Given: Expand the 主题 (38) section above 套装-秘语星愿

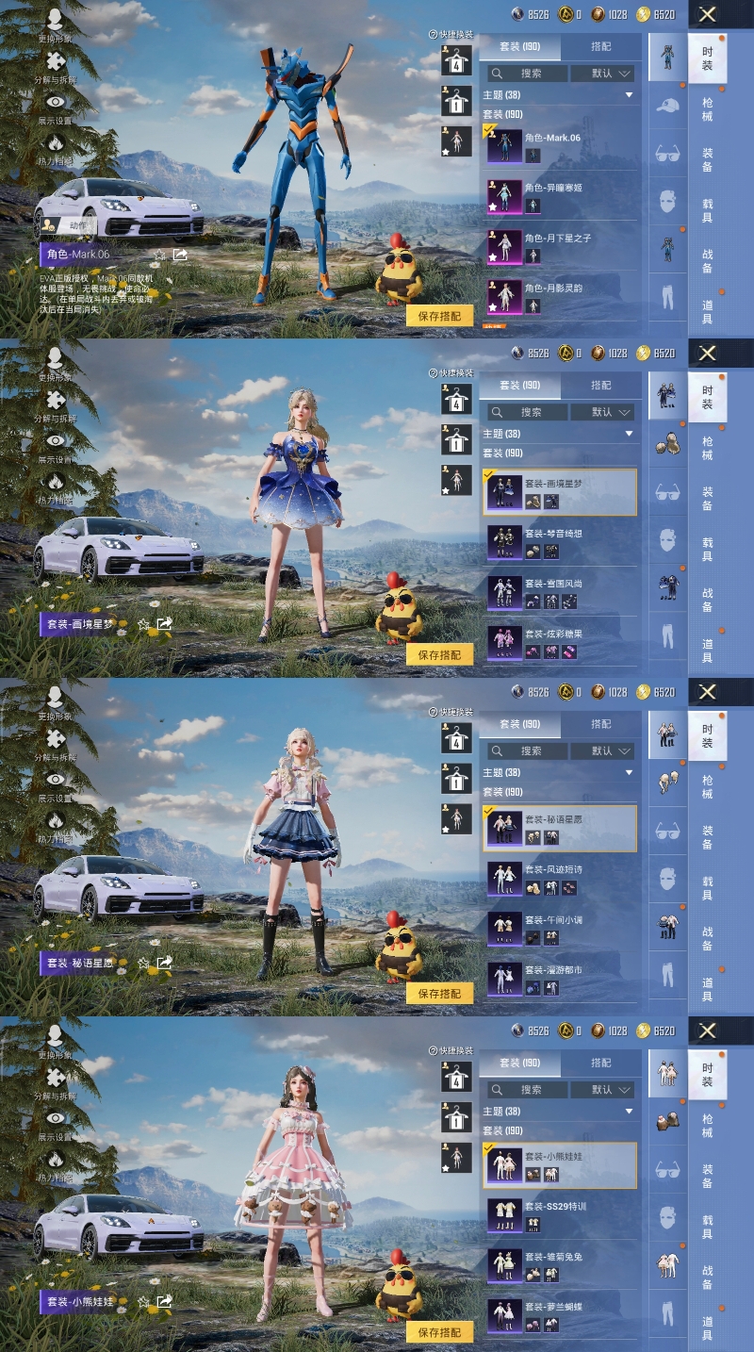Looking at the screenshot, I should (629, 773).
